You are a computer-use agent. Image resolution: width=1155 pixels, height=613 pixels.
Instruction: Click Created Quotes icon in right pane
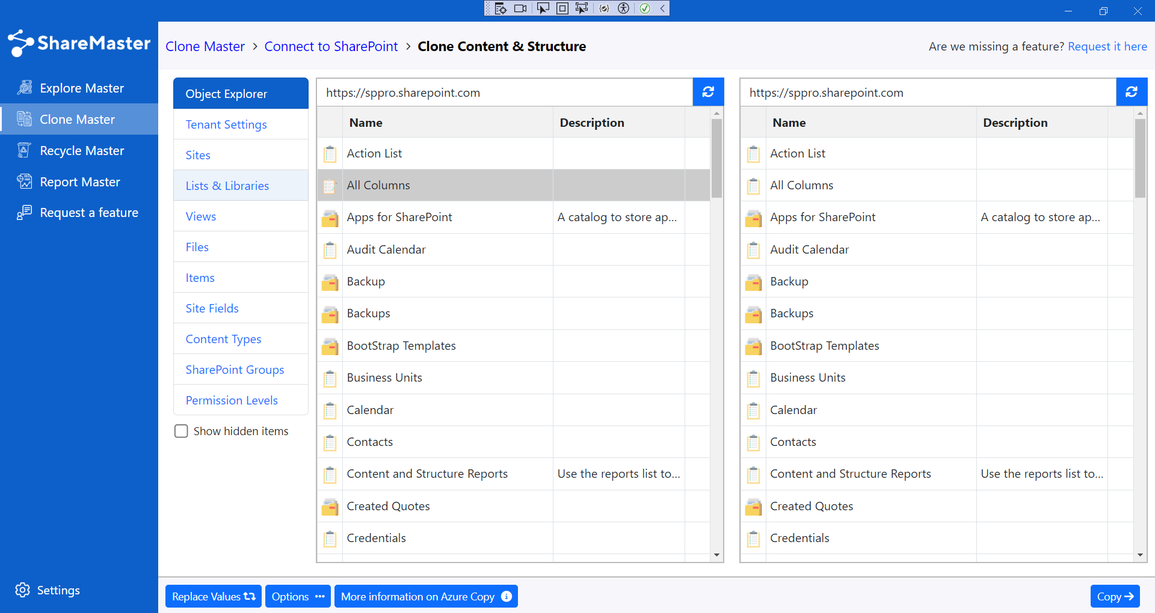[x=753, y=507]
